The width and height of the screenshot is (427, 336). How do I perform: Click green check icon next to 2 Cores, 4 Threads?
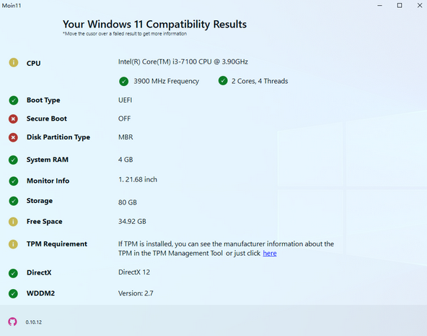point(223,81)
